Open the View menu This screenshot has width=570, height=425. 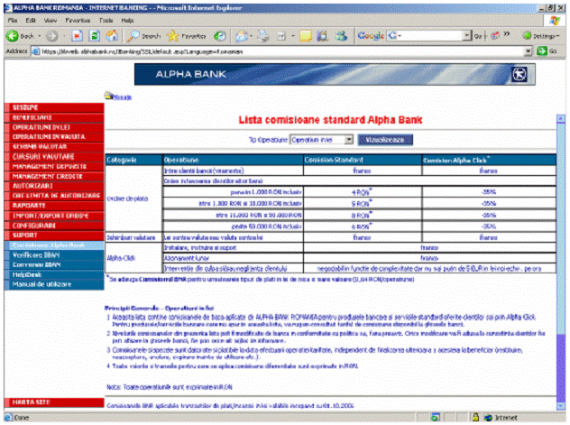point(51,21)
